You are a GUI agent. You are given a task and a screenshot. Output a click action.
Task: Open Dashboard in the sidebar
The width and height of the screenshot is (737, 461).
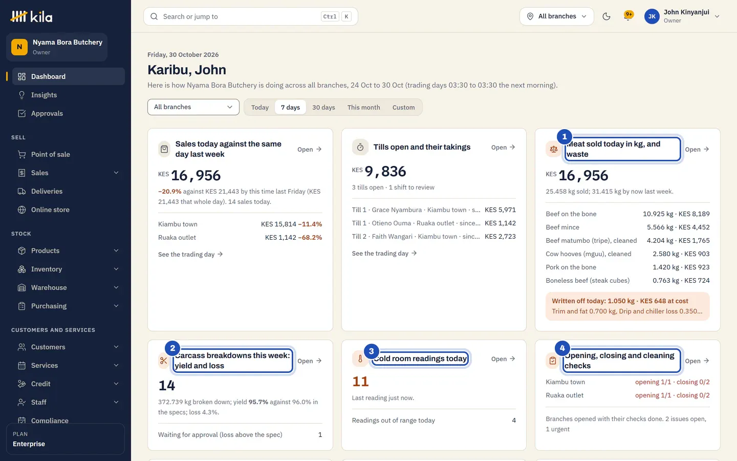(69, 76)
